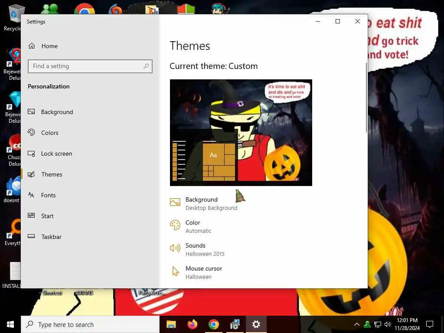Select the Chrome icon on the desktop

85,9
